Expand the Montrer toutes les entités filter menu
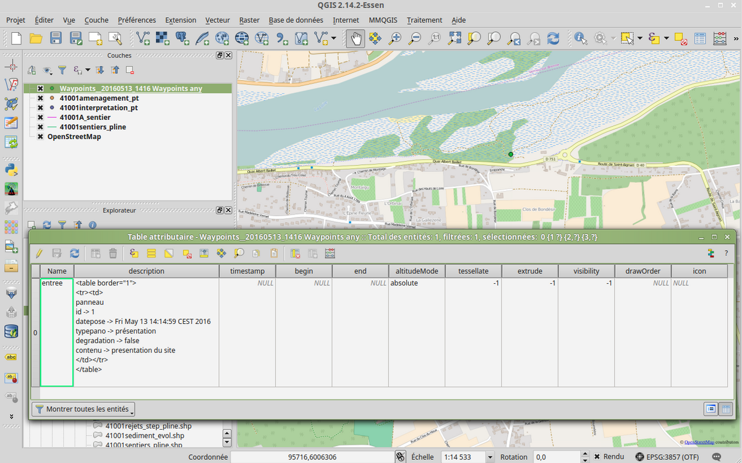Image resolution: width=742 pixels, height=463 pixels. click(x=83, y=409)
